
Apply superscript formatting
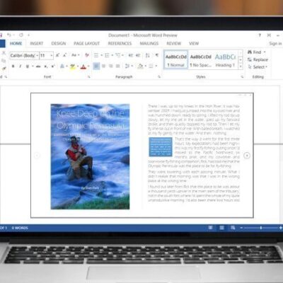click(53, 67)
